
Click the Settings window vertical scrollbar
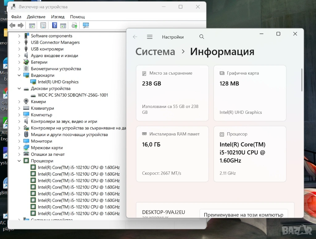tap(302, 80)
